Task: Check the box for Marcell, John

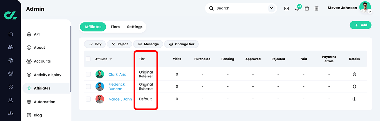Action: pos(88,99)
